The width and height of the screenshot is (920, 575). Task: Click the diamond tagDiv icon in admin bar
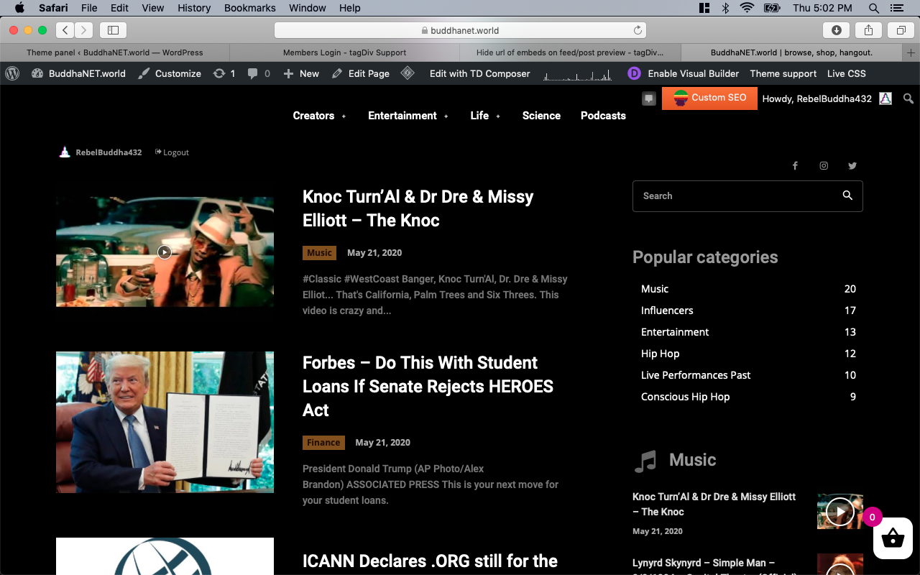click(408, 73)
